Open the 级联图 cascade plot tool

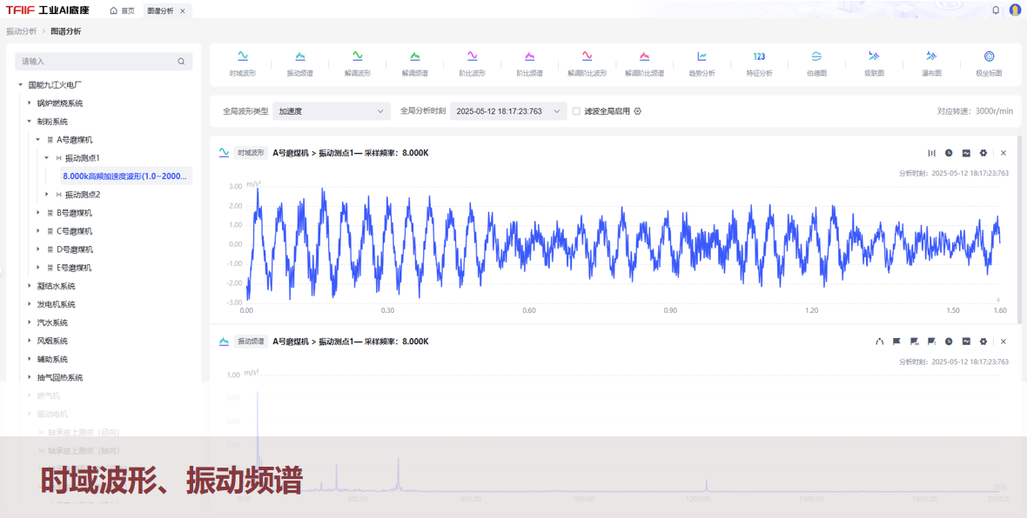[874, 63]
